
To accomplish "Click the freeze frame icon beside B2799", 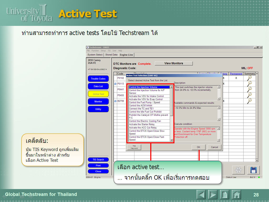I will tap(116, 101).
